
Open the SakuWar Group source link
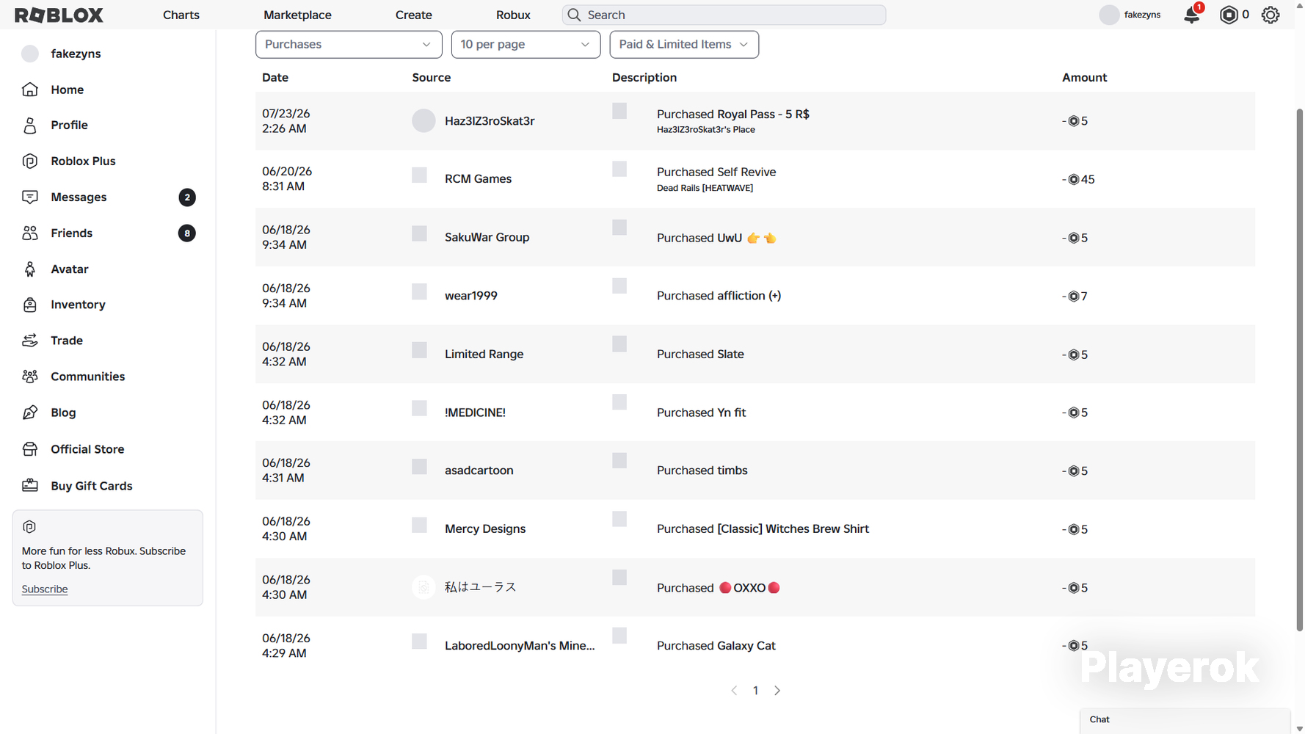(487, 237)
